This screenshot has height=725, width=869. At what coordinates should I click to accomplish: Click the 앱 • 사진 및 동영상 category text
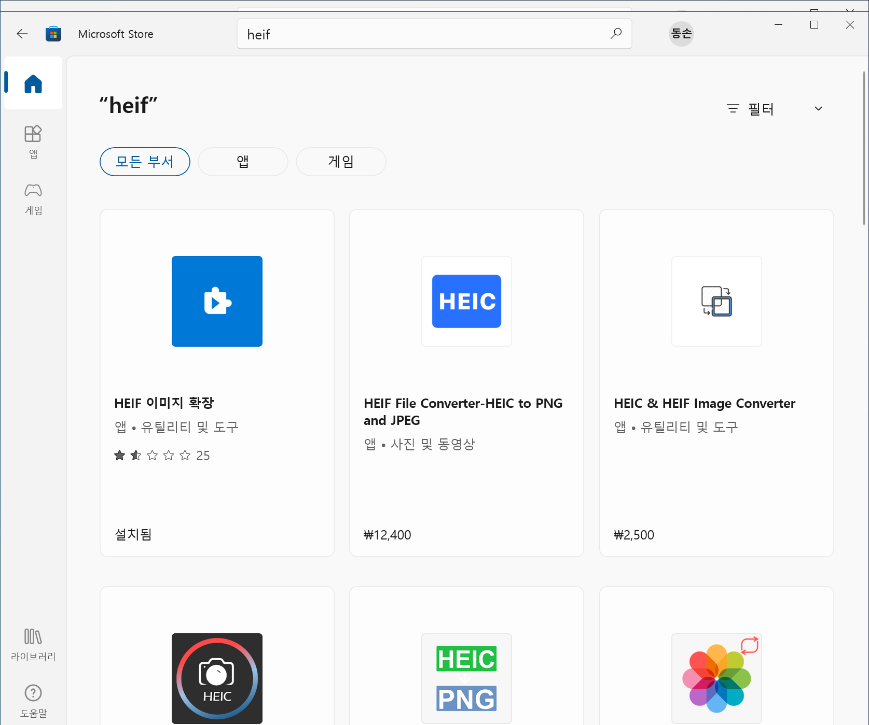point(419,444)
